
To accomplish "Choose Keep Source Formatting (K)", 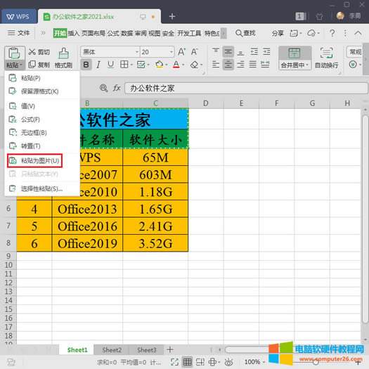I will pos(34,91).
